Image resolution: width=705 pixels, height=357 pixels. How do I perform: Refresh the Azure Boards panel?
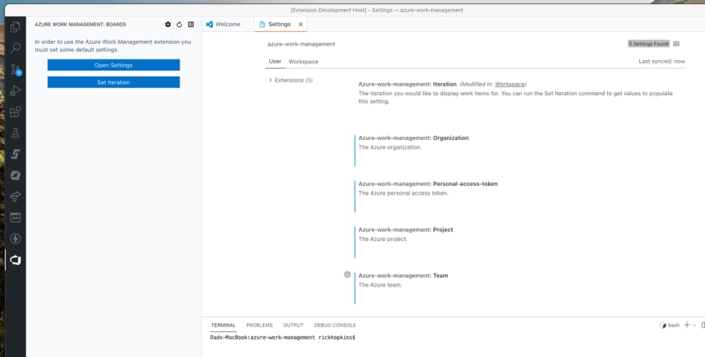[179, 25]
